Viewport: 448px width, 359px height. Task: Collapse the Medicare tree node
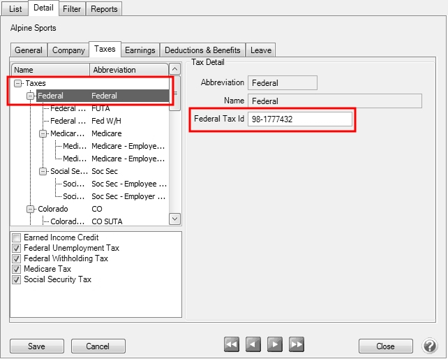point(43,133)
